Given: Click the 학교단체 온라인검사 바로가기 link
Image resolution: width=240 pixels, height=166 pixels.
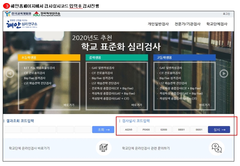Looking at the screenshot, I should 29,148.
